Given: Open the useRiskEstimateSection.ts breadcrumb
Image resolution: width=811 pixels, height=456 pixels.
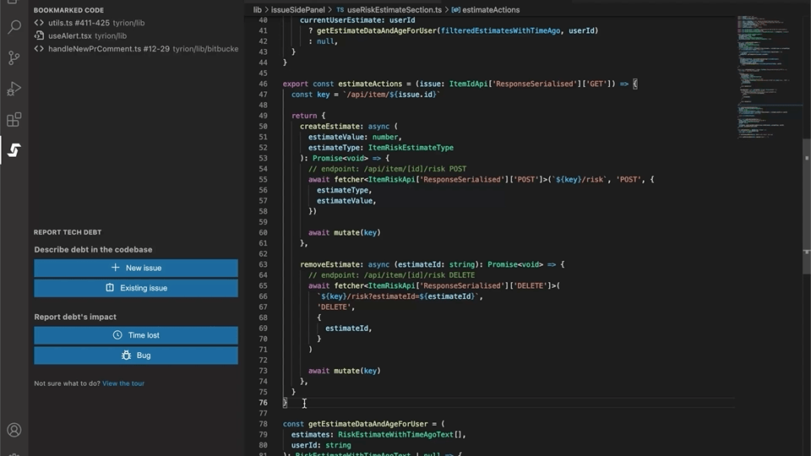Looking at the screenshot, I should coord(393,10).
